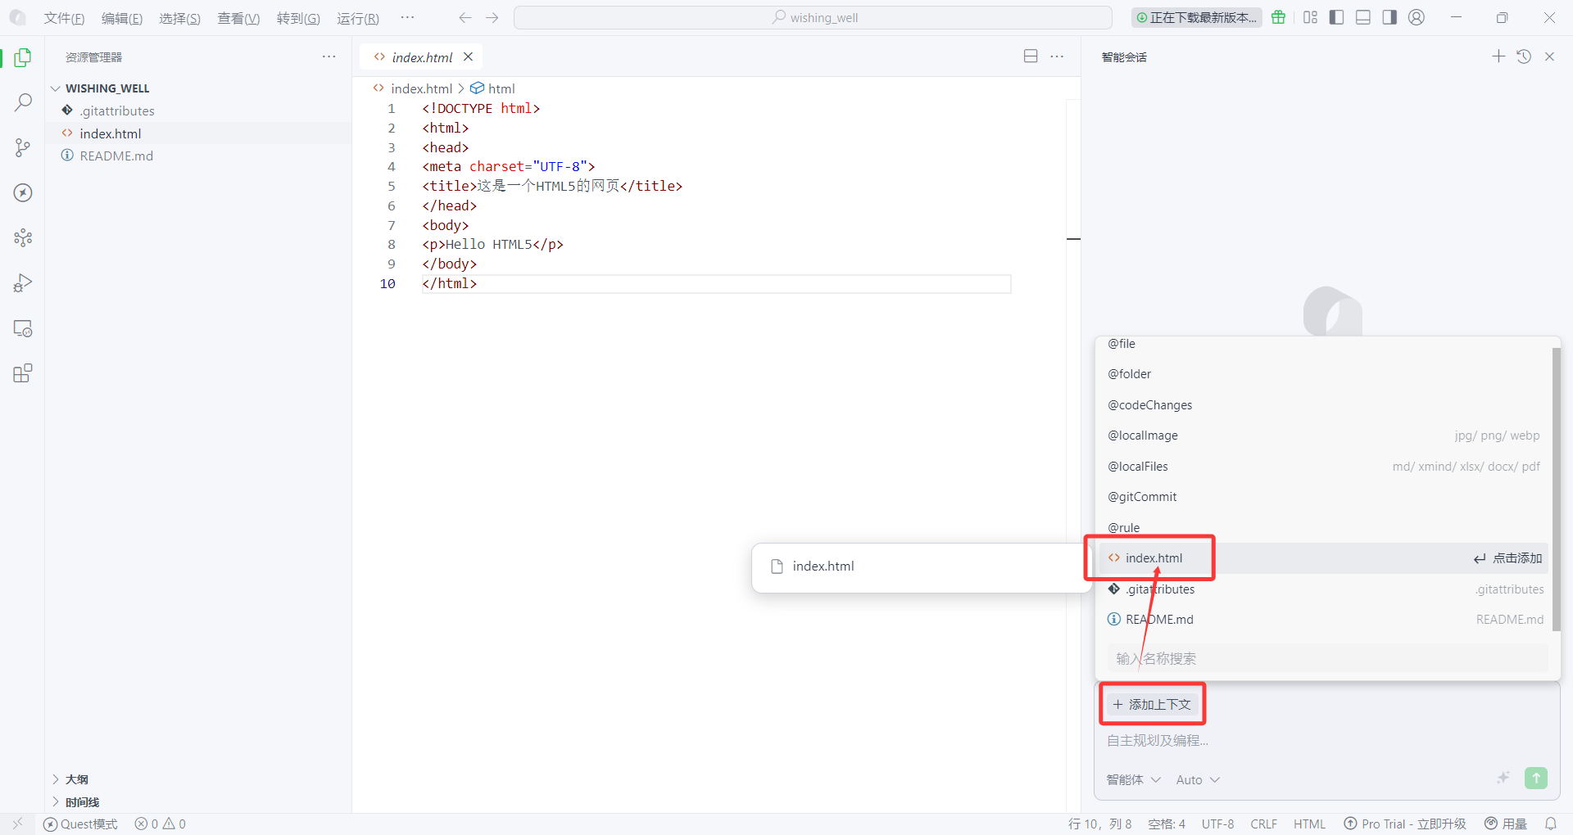Open the Source Control view icon
This screenshot has height=835, width=1573.
23,147
